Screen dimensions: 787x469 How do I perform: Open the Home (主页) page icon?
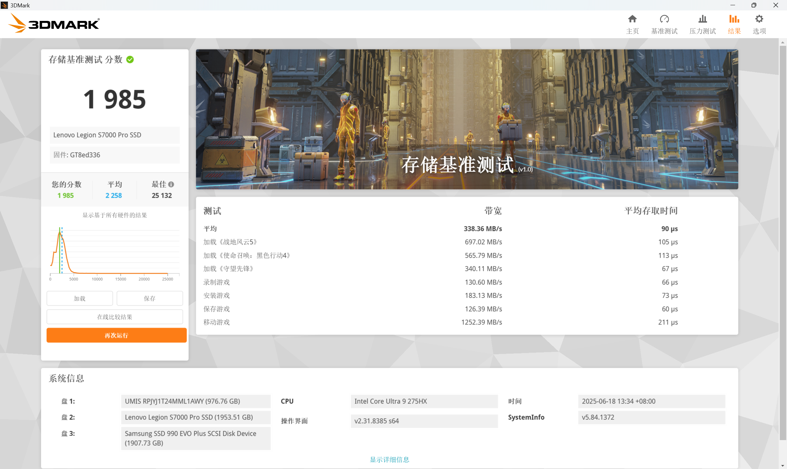632,19
